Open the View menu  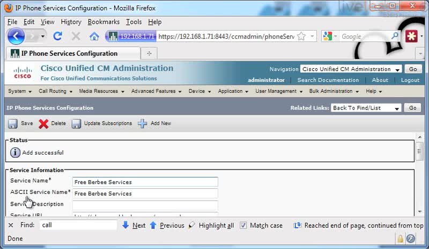[x=48, y=22]
